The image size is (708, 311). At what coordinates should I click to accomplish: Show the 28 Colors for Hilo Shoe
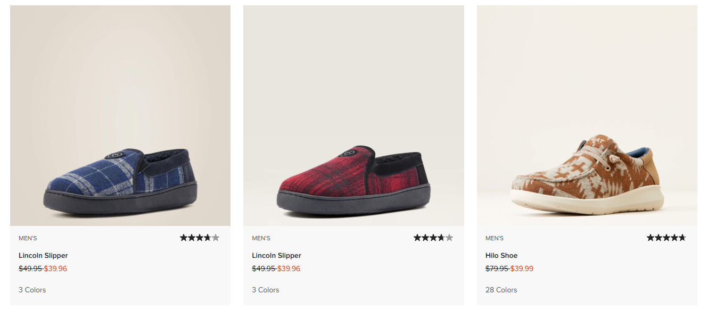pyautogui.click(x=500, y=290)
